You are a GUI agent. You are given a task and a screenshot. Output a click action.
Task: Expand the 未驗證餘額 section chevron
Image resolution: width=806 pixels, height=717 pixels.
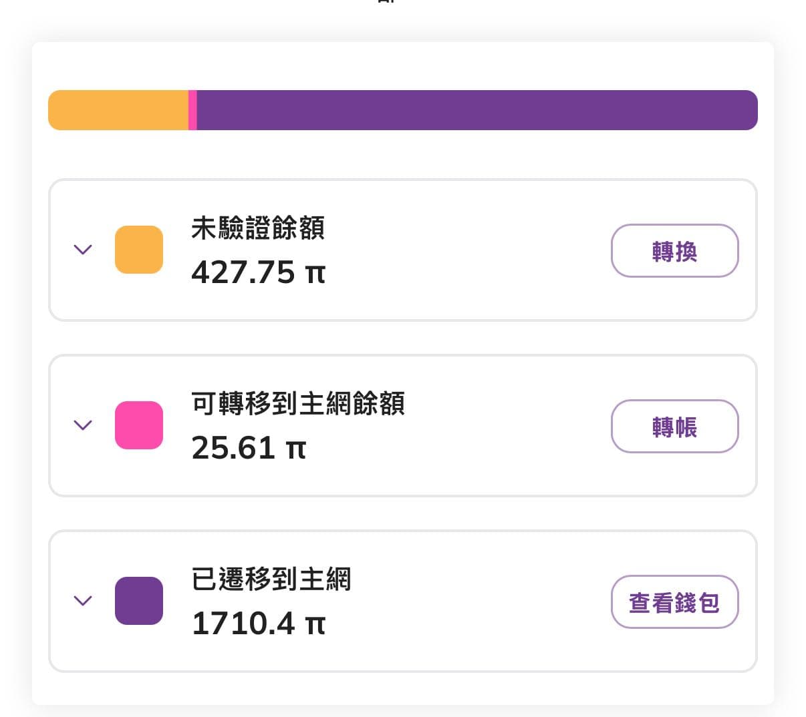83,250
